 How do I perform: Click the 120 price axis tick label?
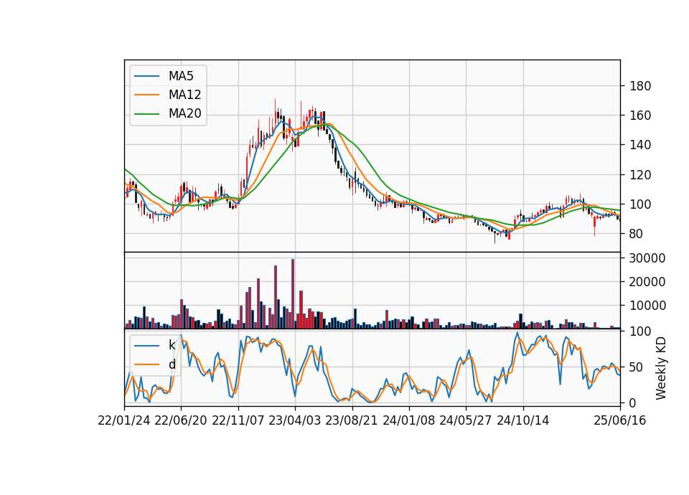(x=640, y=175)
